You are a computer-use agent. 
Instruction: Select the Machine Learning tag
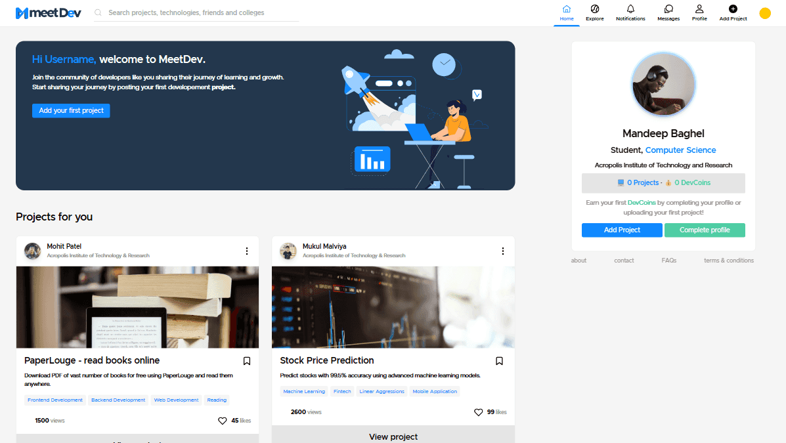304,392
